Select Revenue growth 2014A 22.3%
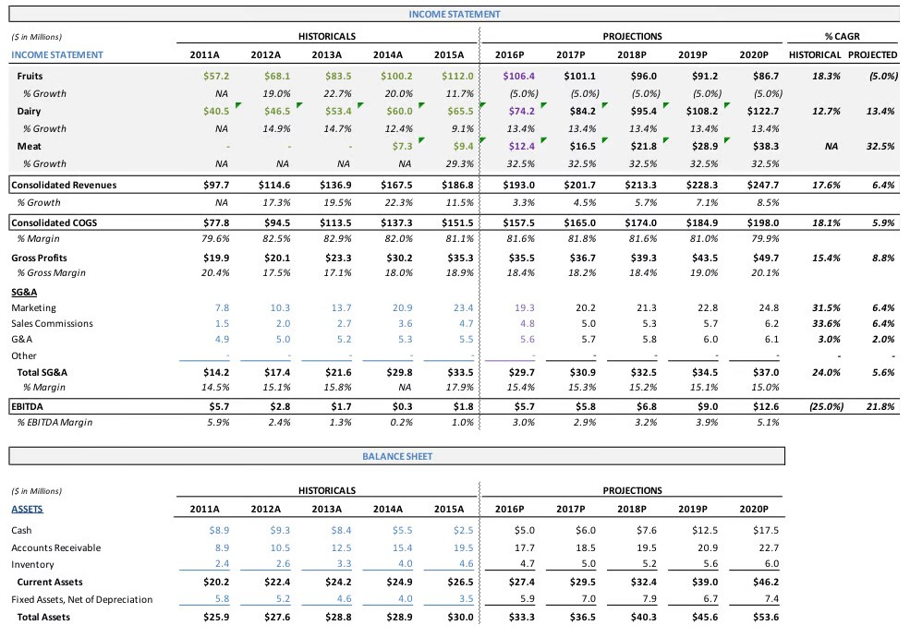 coord(398,202)
